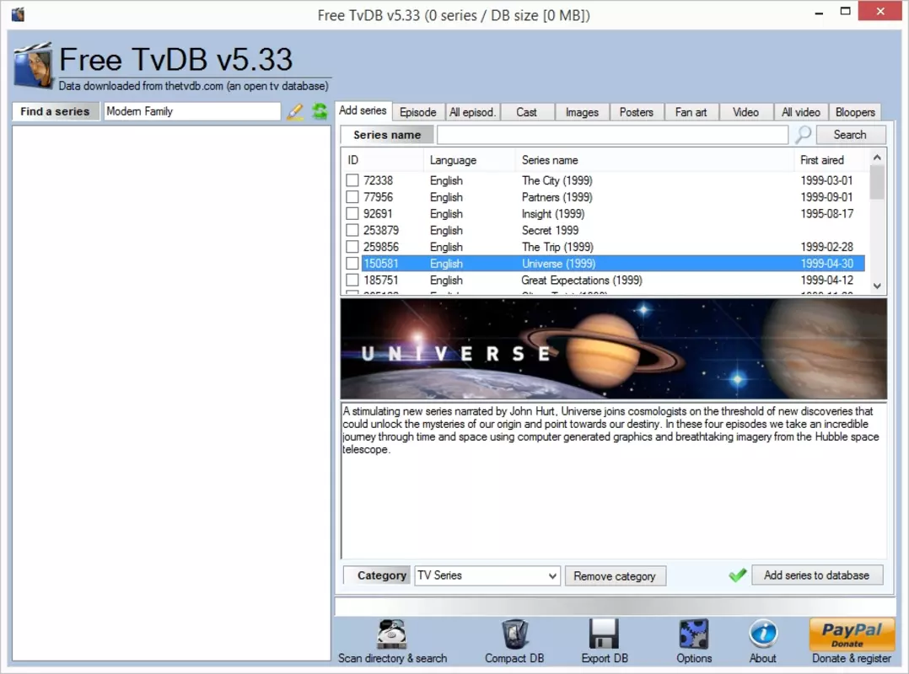This screenshot has height=674, width=909.
Task: Click the Series name label button
Action: click(x=387, y=135)
